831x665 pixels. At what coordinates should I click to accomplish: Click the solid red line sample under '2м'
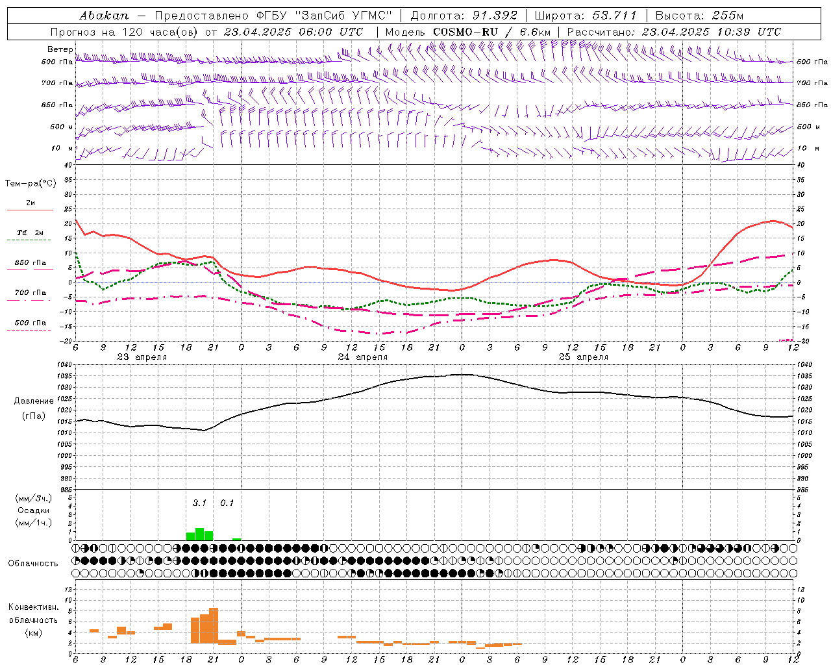point(30,210)
